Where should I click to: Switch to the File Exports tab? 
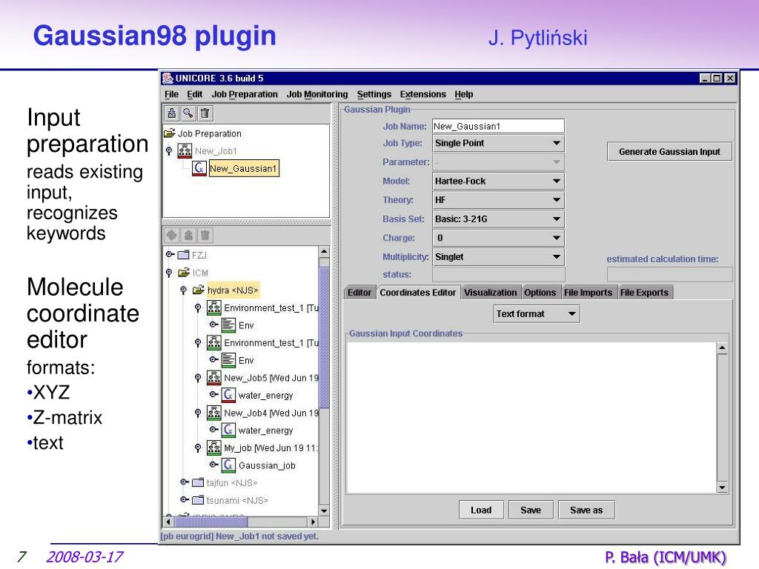tap(644, 292)
